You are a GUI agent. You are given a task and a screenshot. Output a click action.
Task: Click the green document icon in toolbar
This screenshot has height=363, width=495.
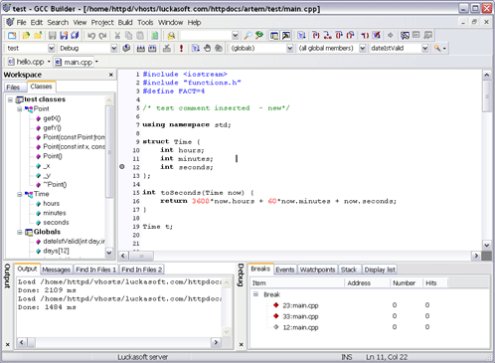(155, 35)
